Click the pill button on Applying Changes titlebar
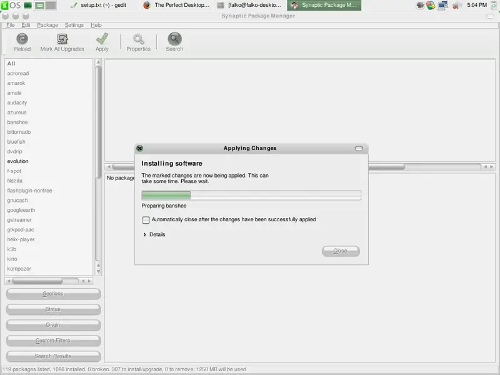 coord(359,148)
